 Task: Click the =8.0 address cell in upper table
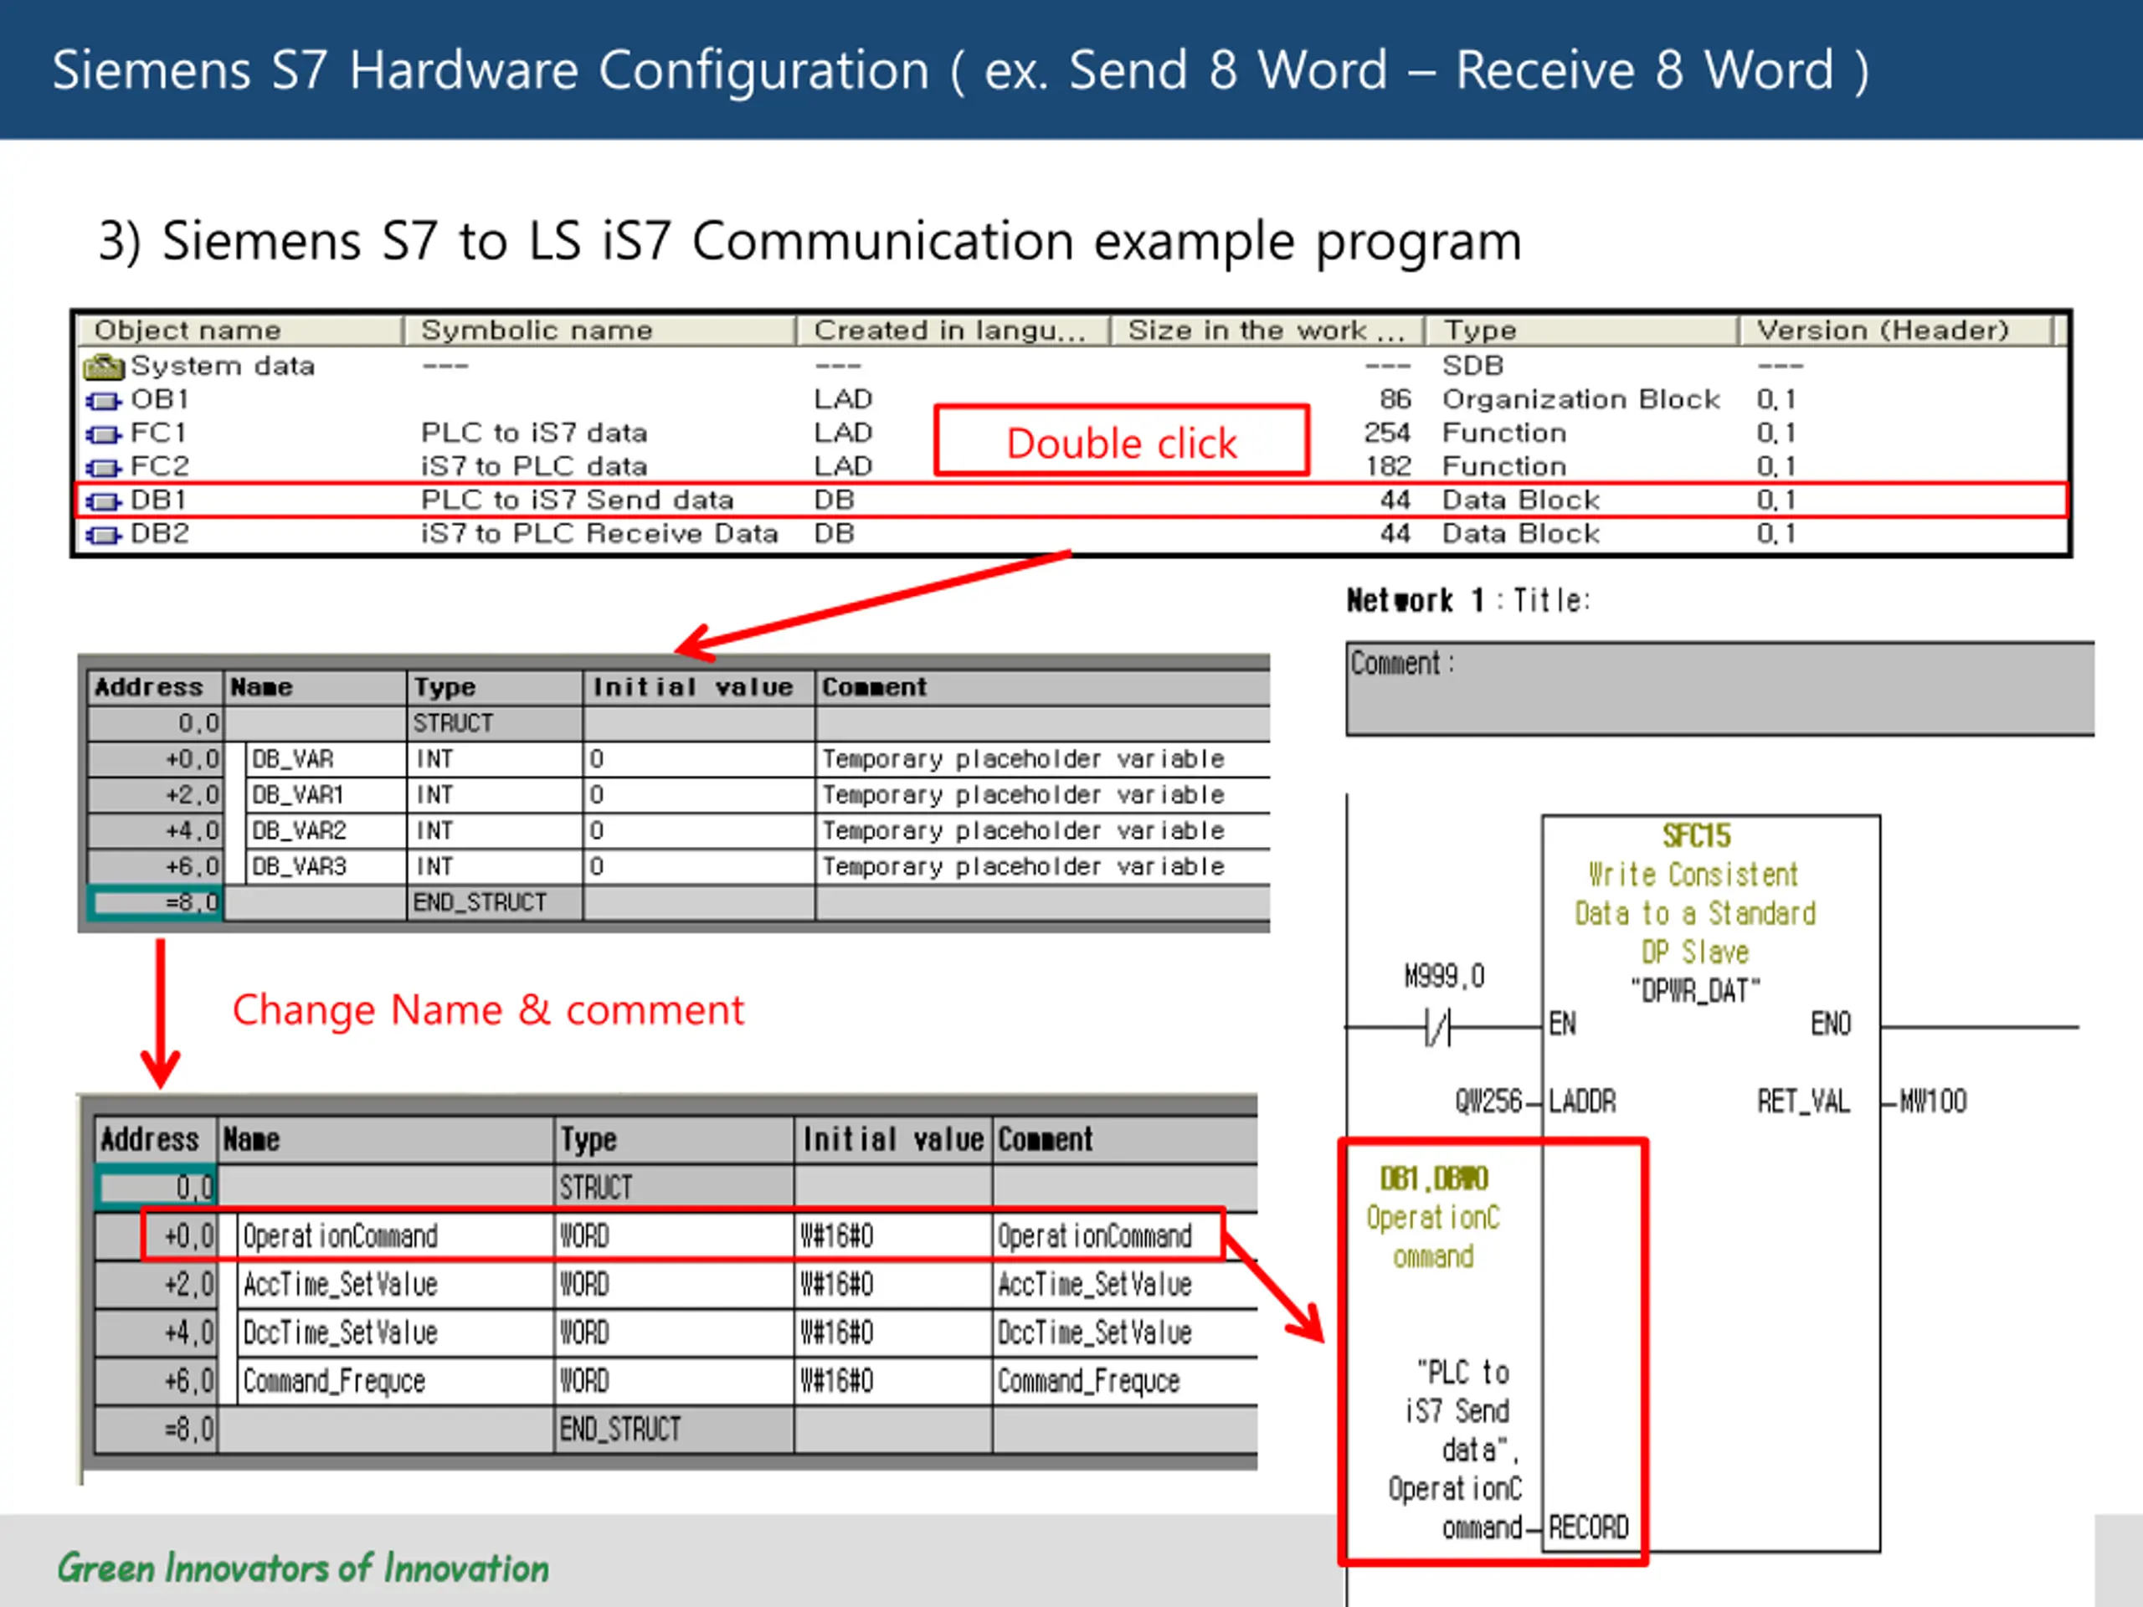[155, 901]
